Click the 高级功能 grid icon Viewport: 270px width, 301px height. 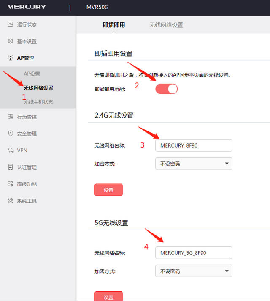(x=11, y=184)
